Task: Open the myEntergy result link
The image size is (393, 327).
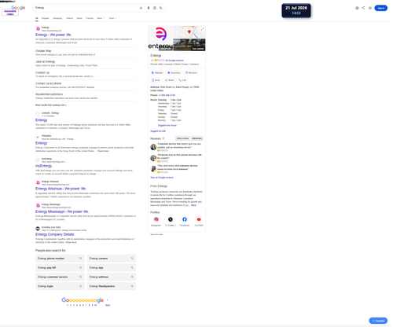Action: [44, 166]
